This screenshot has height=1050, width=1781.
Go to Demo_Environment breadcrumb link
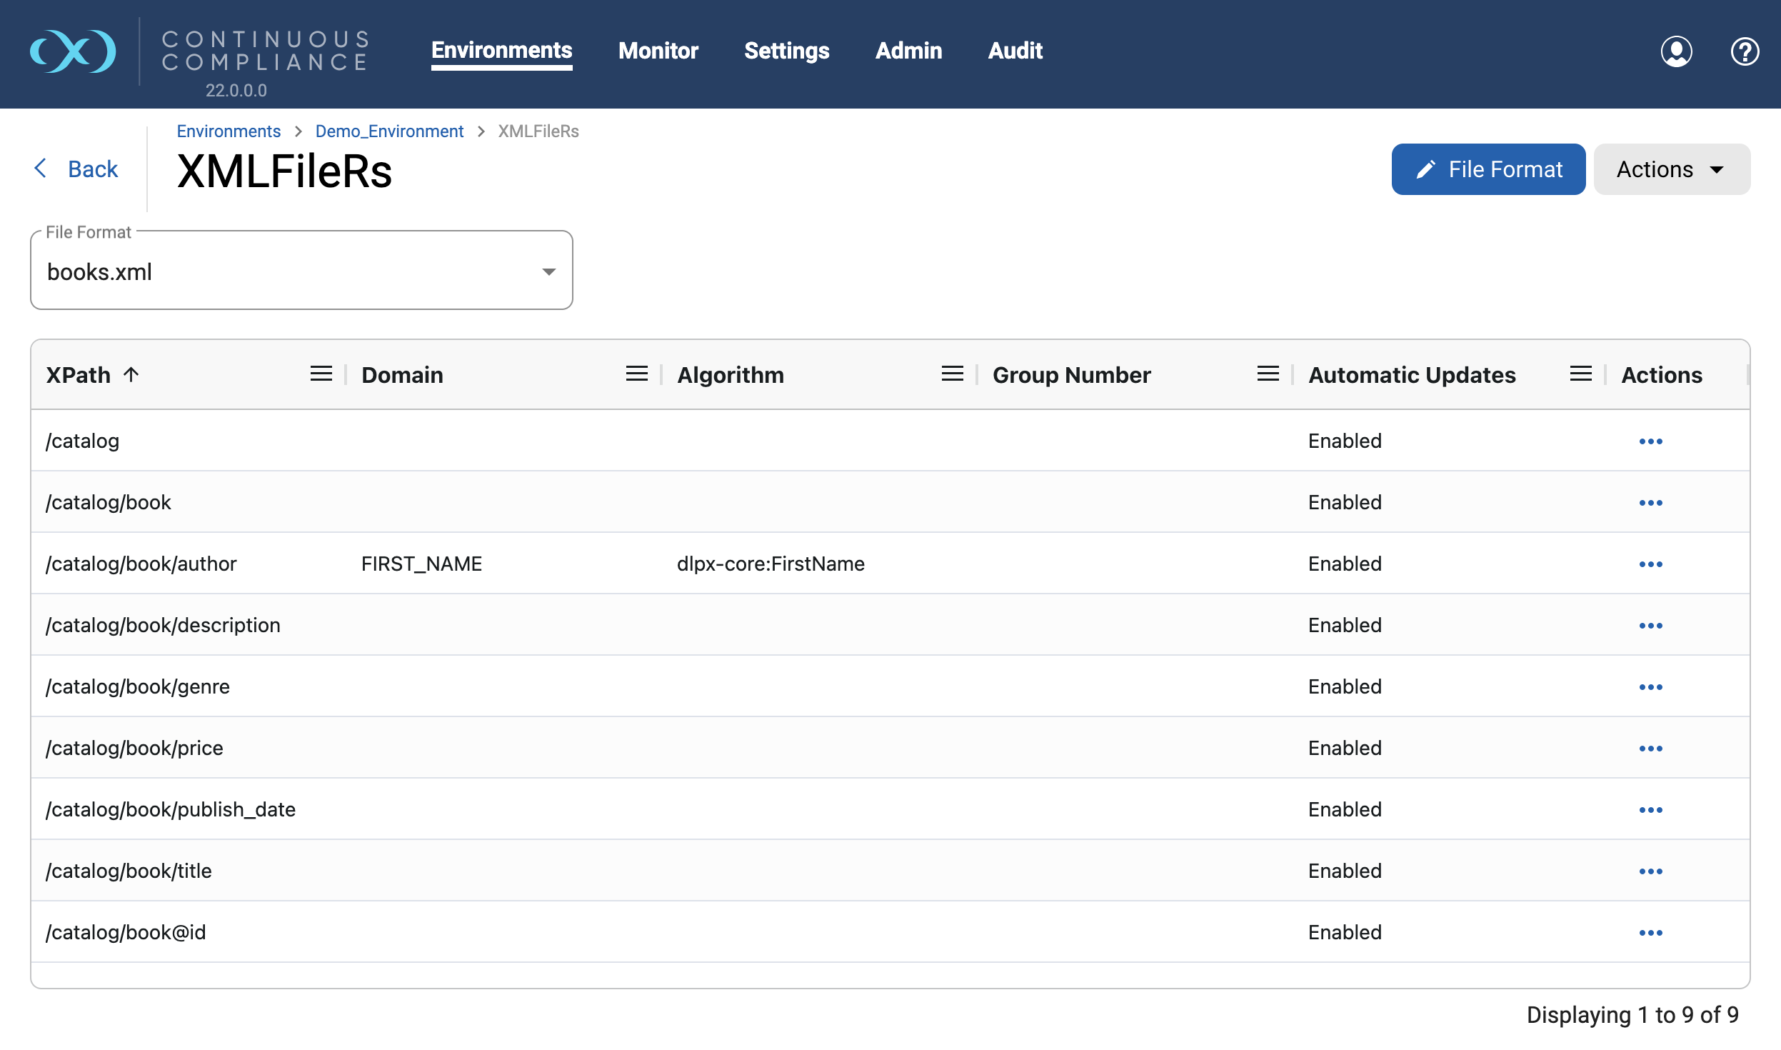(389, 131)
